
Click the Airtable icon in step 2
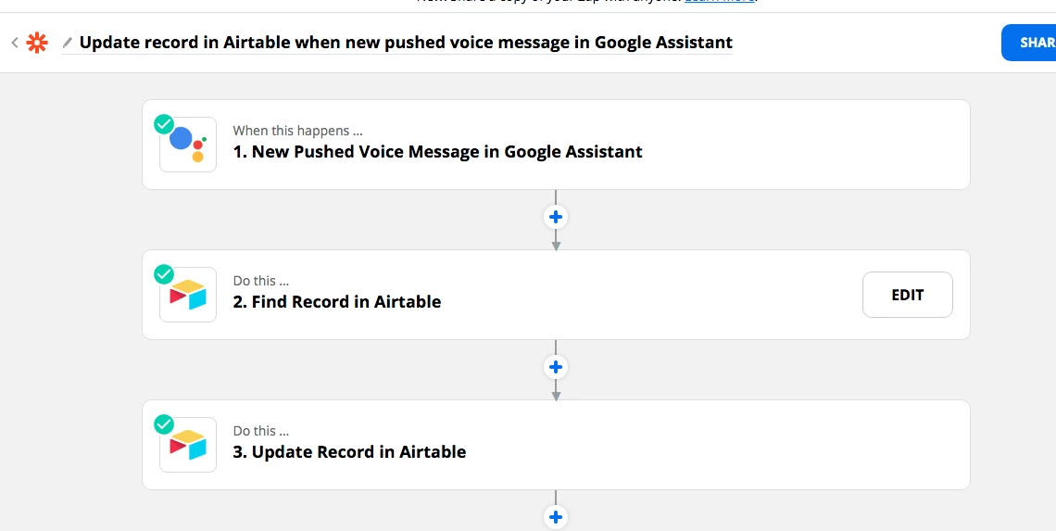tap(188, 295)
